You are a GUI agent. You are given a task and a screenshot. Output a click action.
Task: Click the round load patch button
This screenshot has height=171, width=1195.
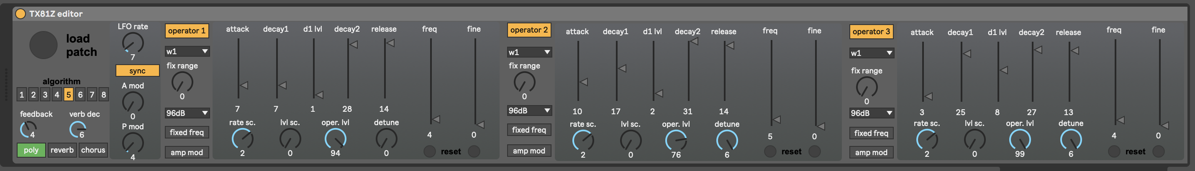pos(43,45)
